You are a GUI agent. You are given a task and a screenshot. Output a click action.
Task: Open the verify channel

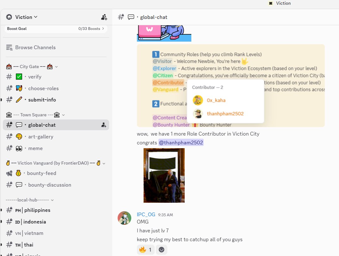tap(56, 77)
